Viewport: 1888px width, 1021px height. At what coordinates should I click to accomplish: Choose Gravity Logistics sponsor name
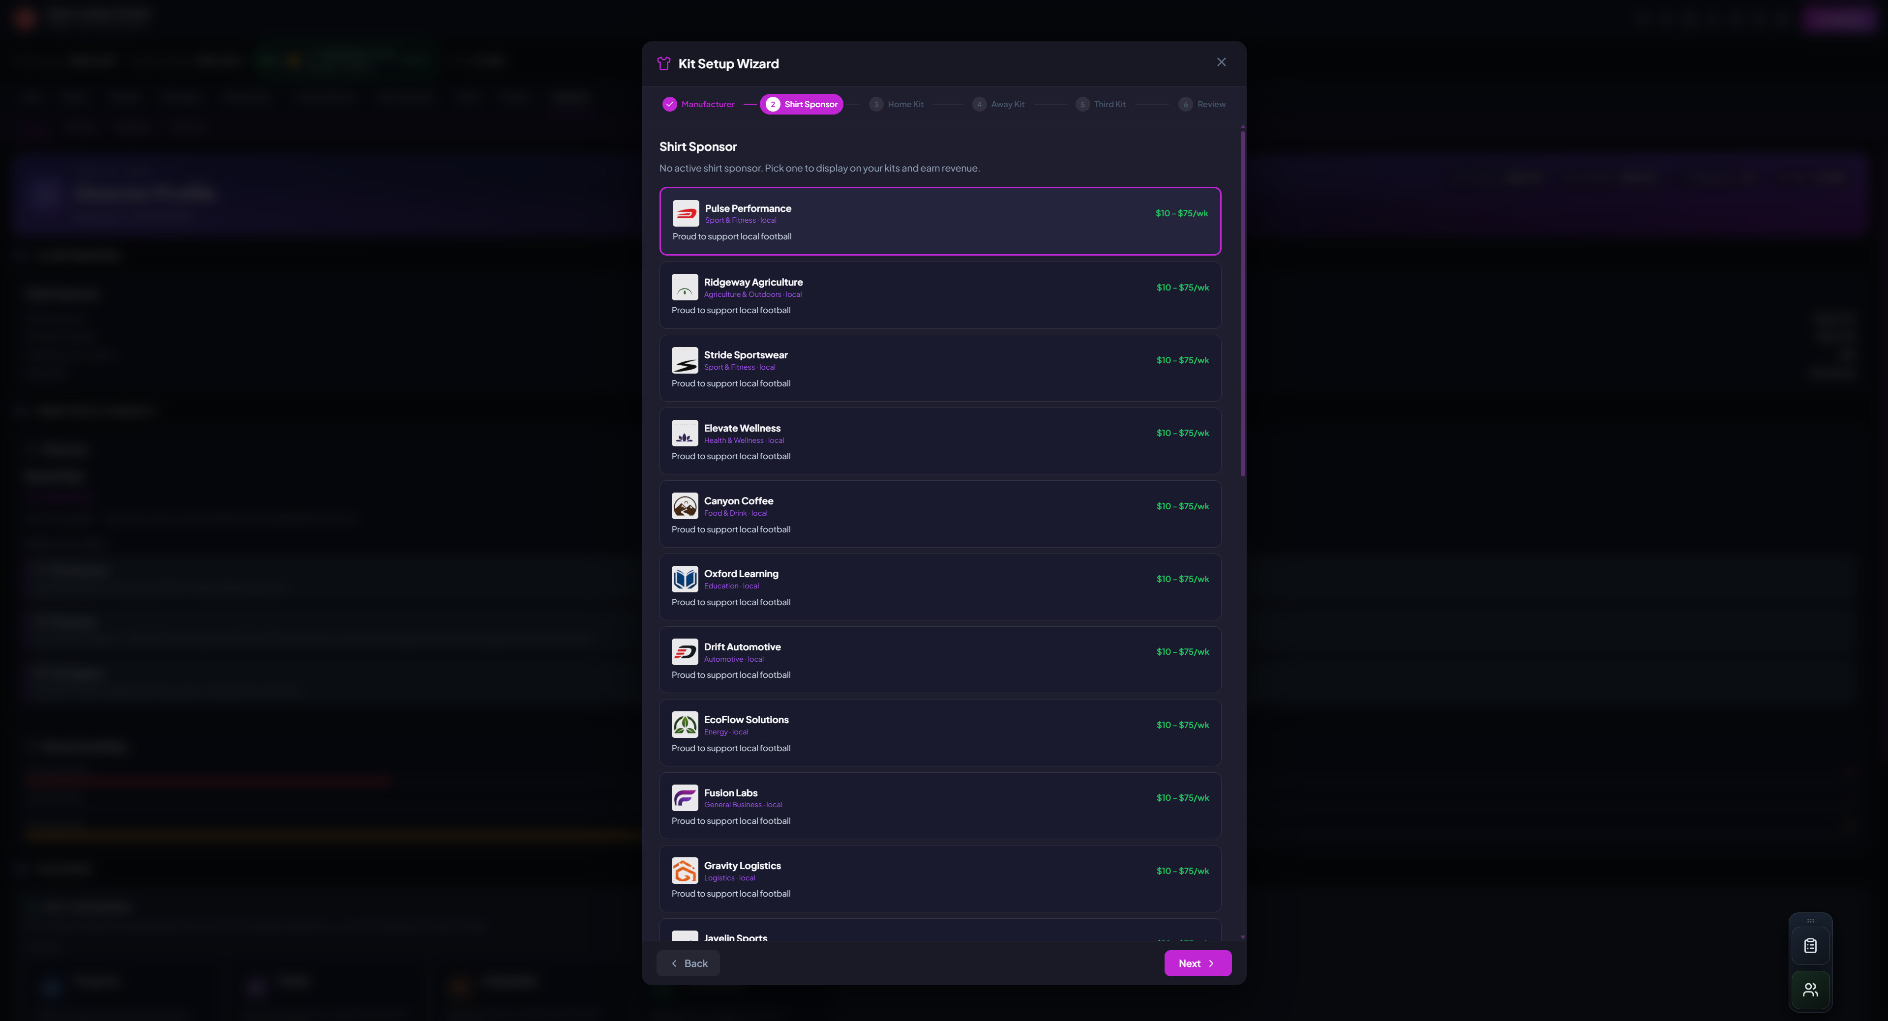[x=742, y=865]
